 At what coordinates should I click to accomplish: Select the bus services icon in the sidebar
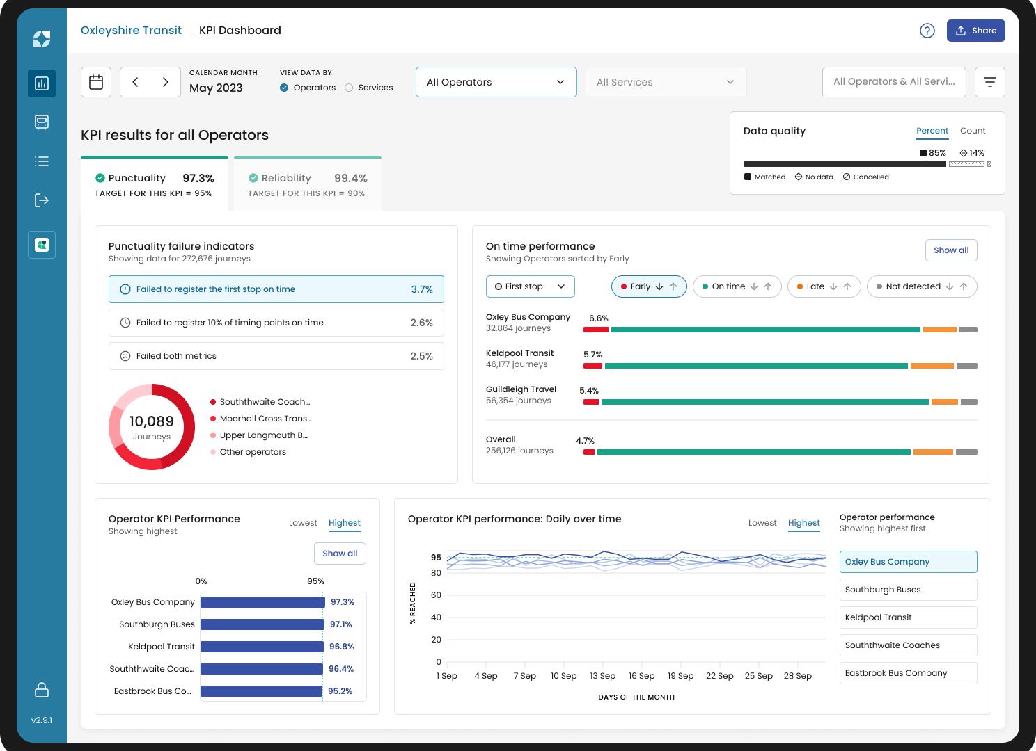tap(42, 122)
